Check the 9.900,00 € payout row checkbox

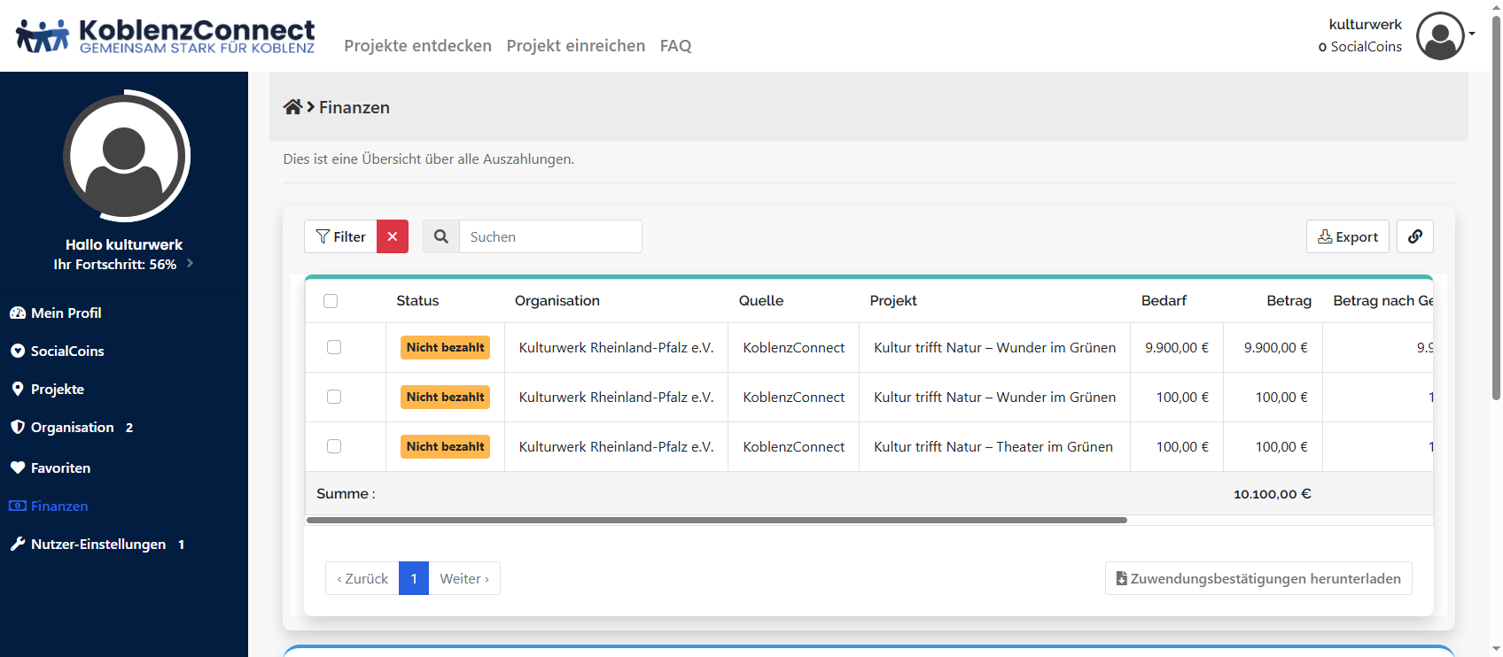pyautogui.click(x=334, y=347)
